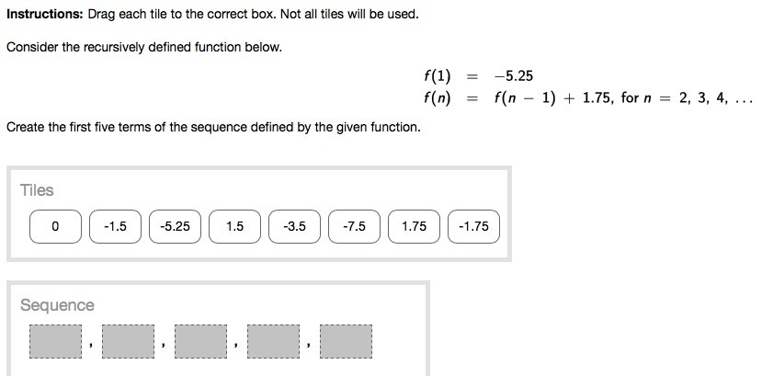Select the tile labeled 0
Image resolution: width=762 pixels, height=376 pixels.
tap(55, 226)
